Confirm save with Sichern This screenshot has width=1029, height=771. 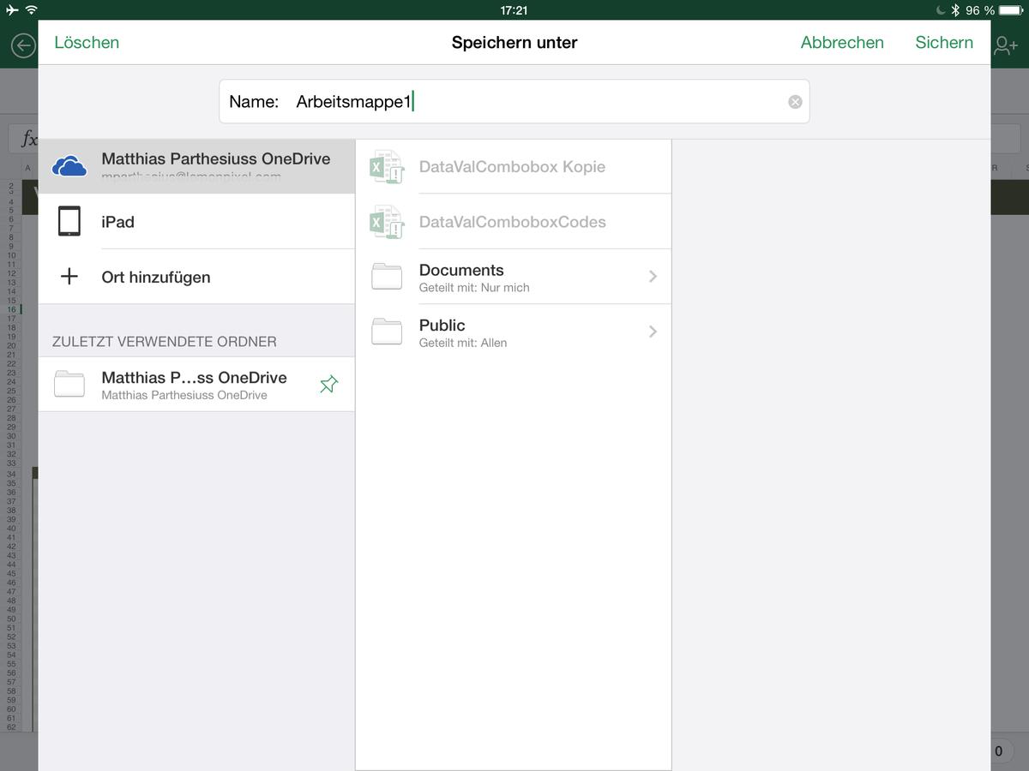(x=944, y=43)
